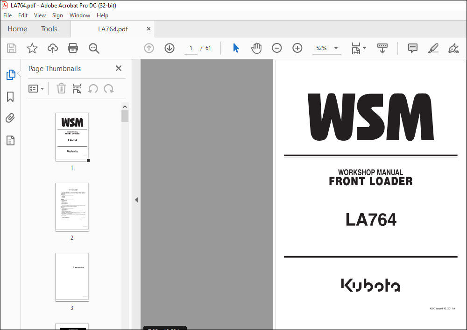This screenshot has width=467, height=330.
Task: Click the page breaks icon in thumbnails toolbar
Action: [77, 88]
